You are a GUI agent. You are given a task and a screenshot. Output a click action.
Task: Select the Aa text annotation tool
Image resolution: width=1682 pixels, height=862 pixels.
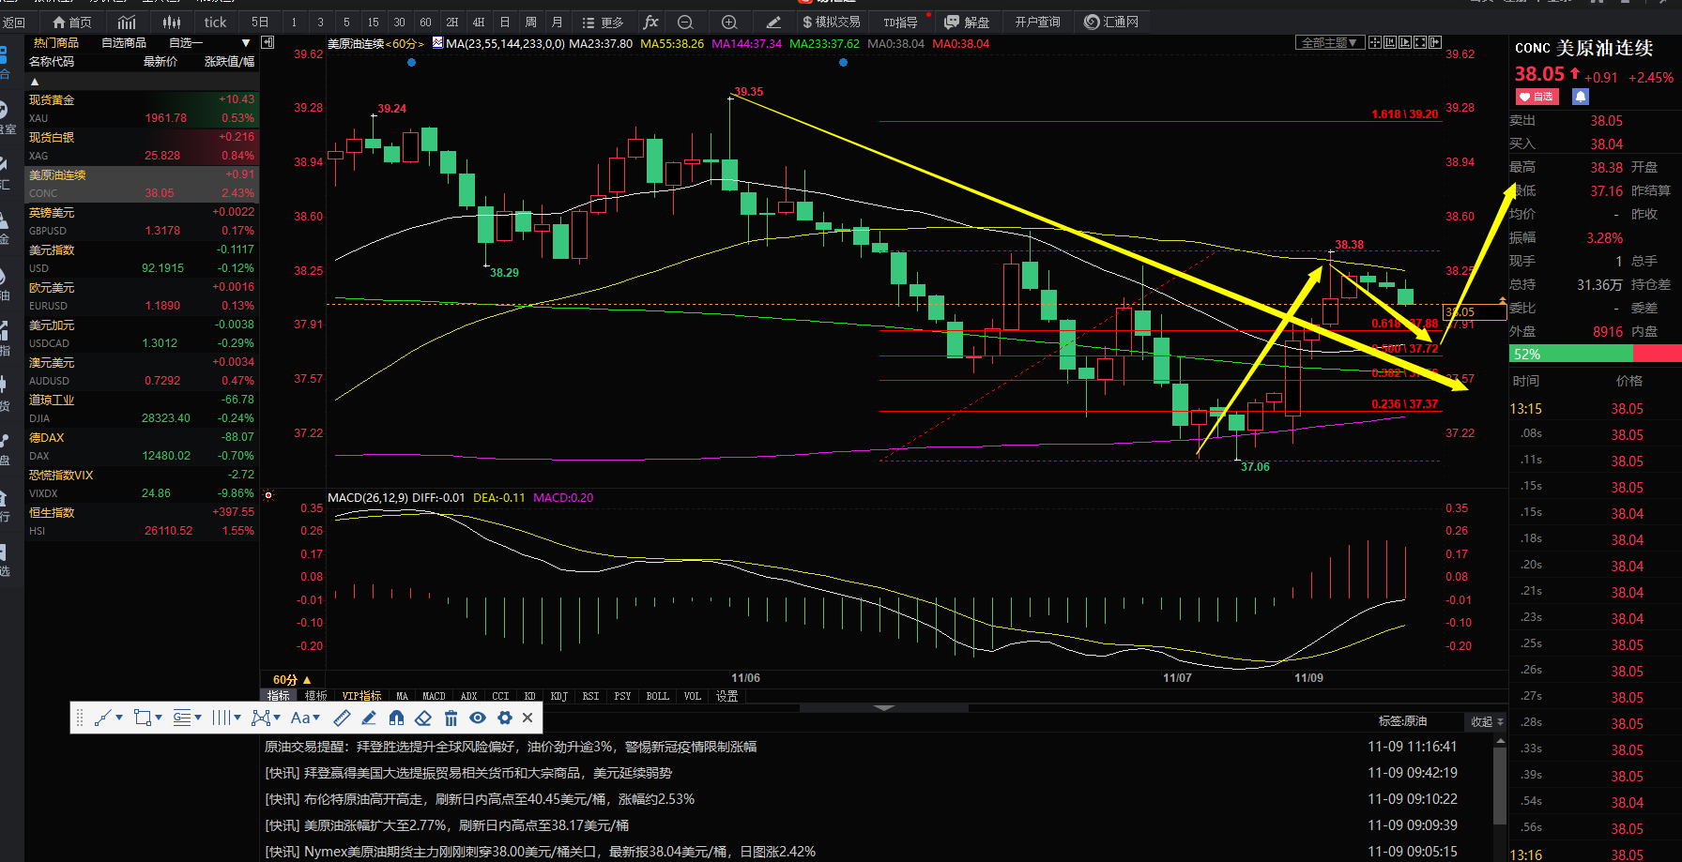tap(300, 718)
